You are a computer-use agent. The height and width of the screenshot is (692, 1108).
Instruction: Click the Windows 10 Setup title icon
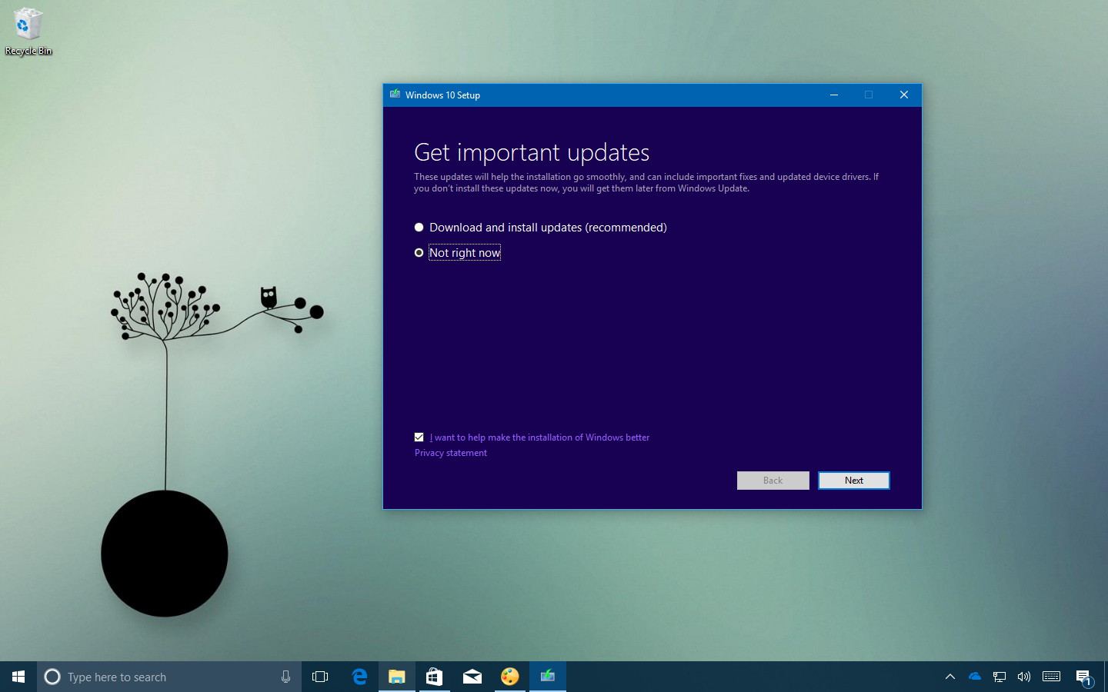pyautogui.click(x=395, y=95)
